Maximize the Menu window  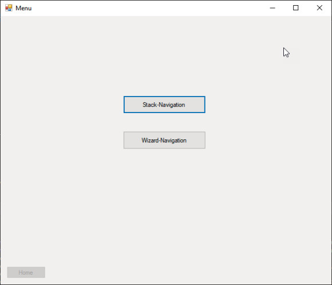click(296, 8)
